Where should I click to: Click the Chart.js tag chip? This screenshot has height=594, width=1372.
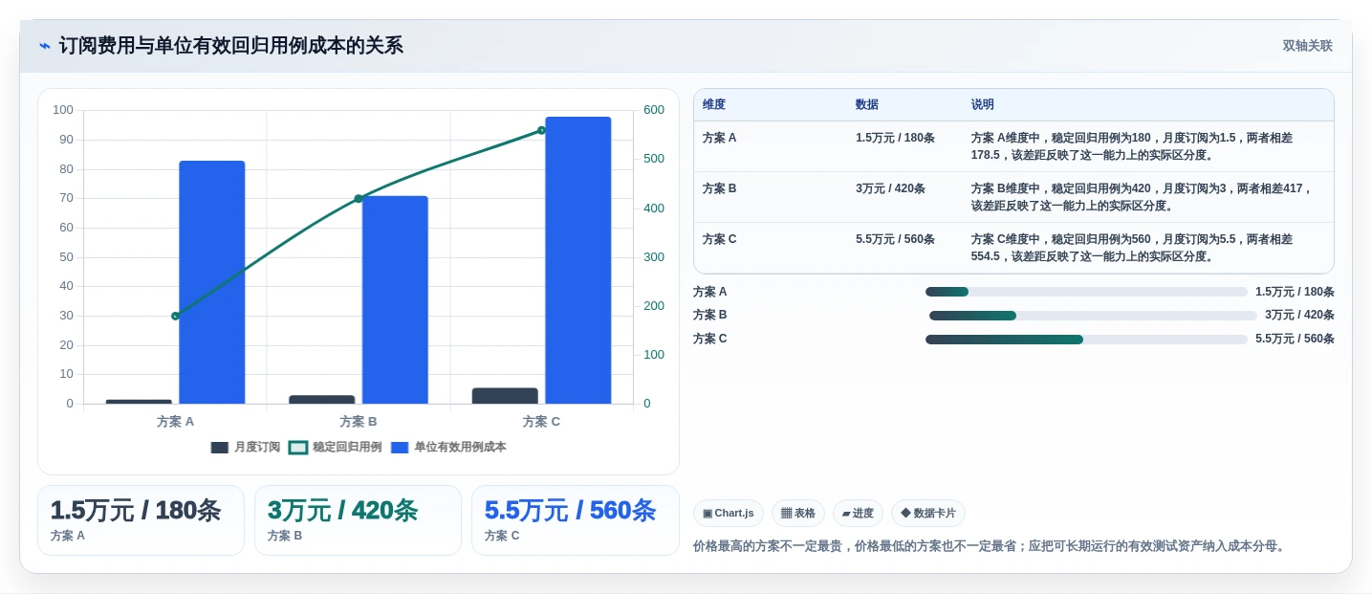pyautogui.click(x=729, y=514)
